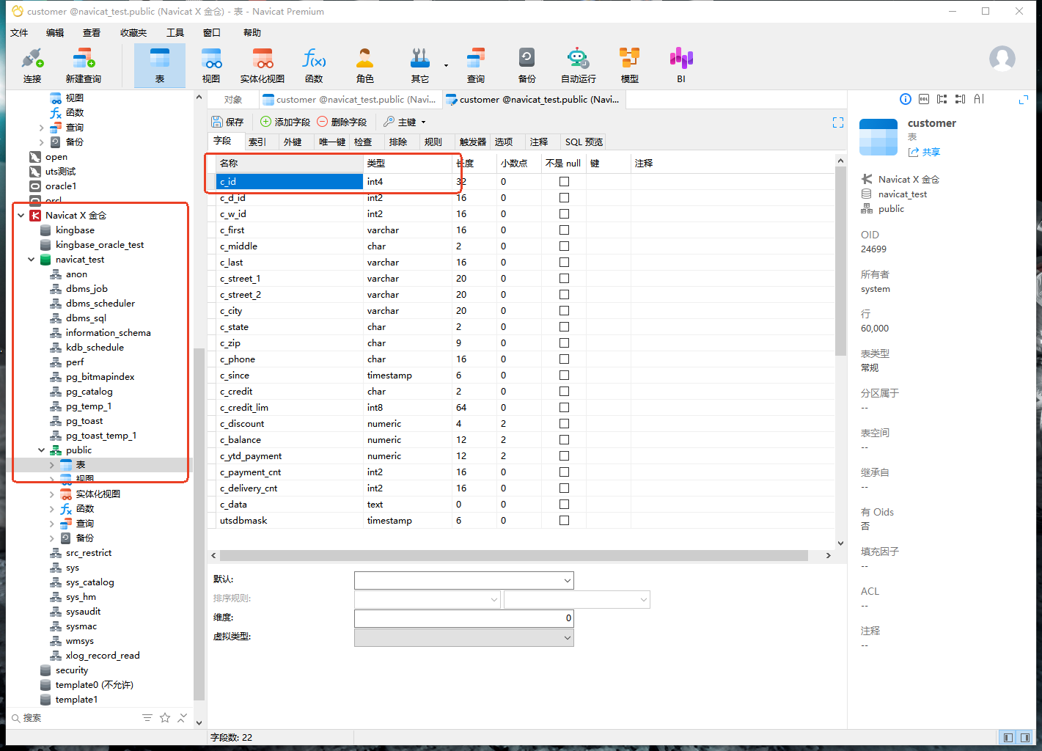Open the 其它 toolbar dropdown arrow
This screenshot has height=751, width=1042.
pyautogui.click(x=446, y=65)
